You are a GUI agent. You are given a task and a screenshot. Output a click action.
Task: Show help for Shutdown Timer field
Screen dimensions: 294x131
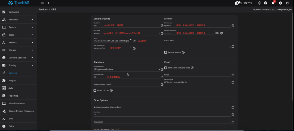[162, 77]
